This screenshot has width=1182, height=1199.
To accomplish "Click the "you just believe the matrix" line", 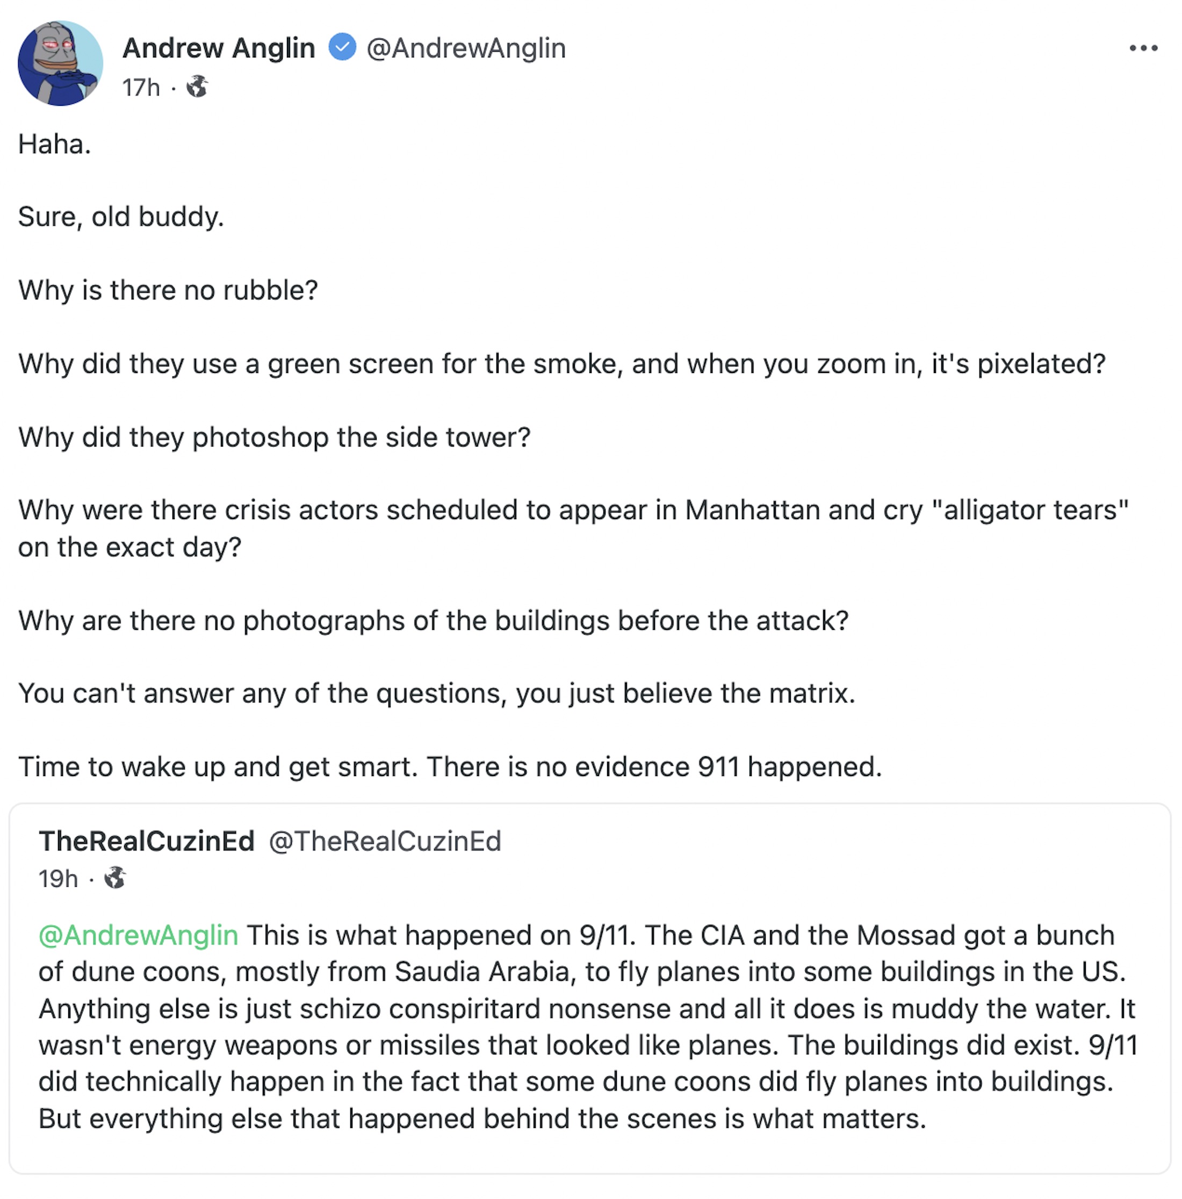I will (436, 693).
